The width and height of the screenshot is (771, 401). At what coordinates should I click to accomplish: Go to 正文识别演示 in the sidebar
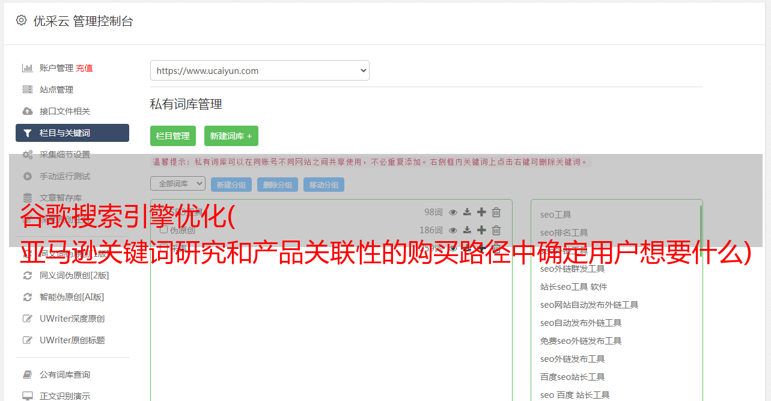[x=65, y=396]
